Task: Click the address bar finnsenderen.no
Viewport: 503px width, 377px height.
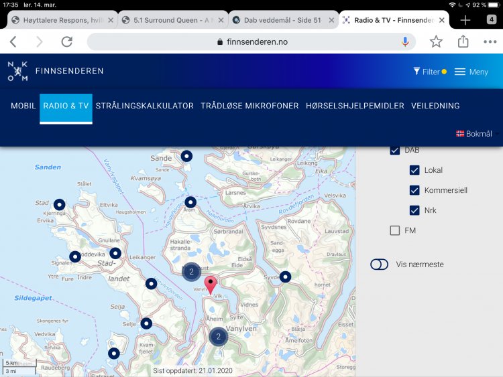Action: click(x=251, y=42)
